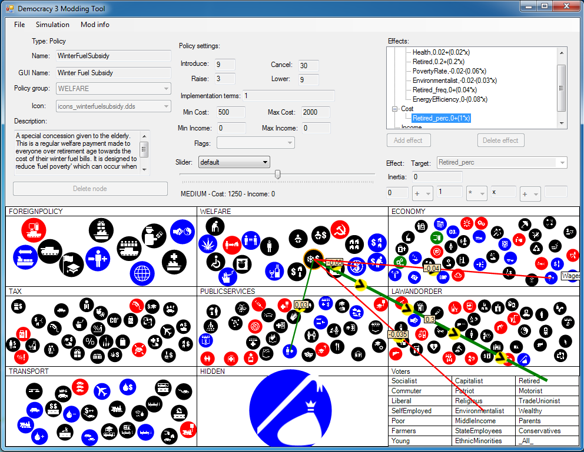Open the Flags dropdown
Screen dimensions: 584x452
(x=255, y=143)
